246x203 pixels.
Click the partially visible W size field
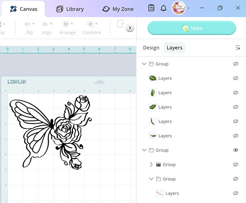(121, 24)
